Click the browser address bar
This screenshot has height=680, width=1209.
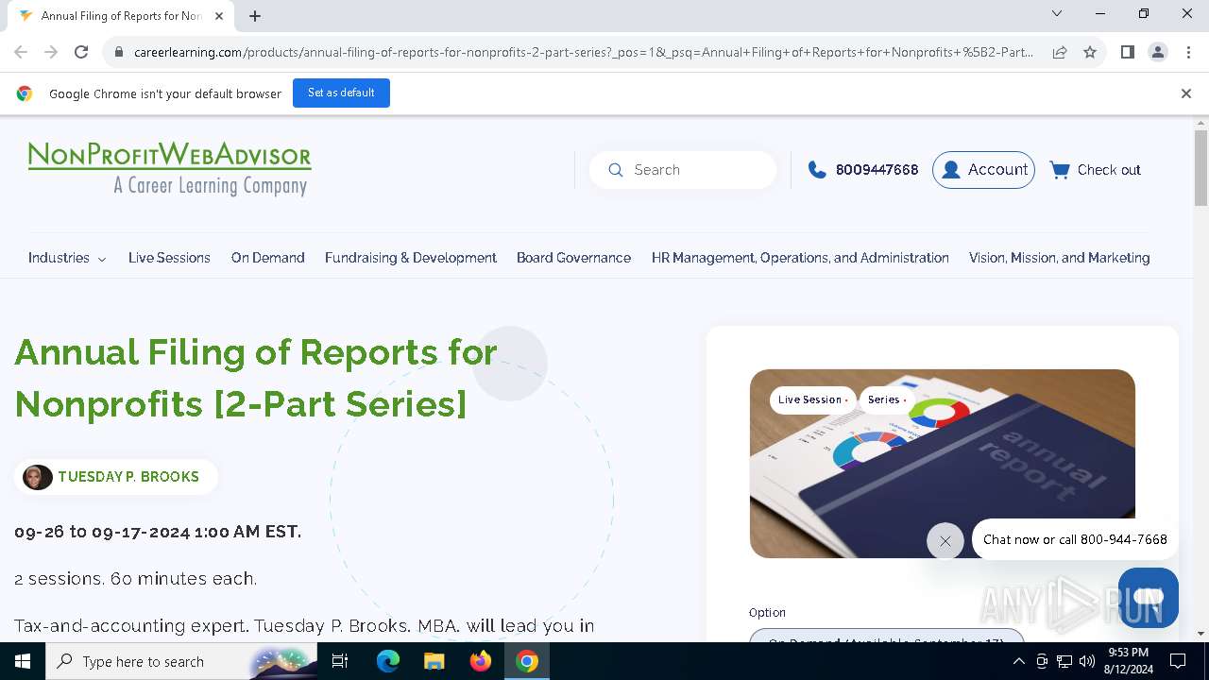[x=583, y=52]
